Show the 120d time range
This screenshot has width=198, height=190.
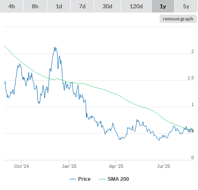click(x=136, y=6)
